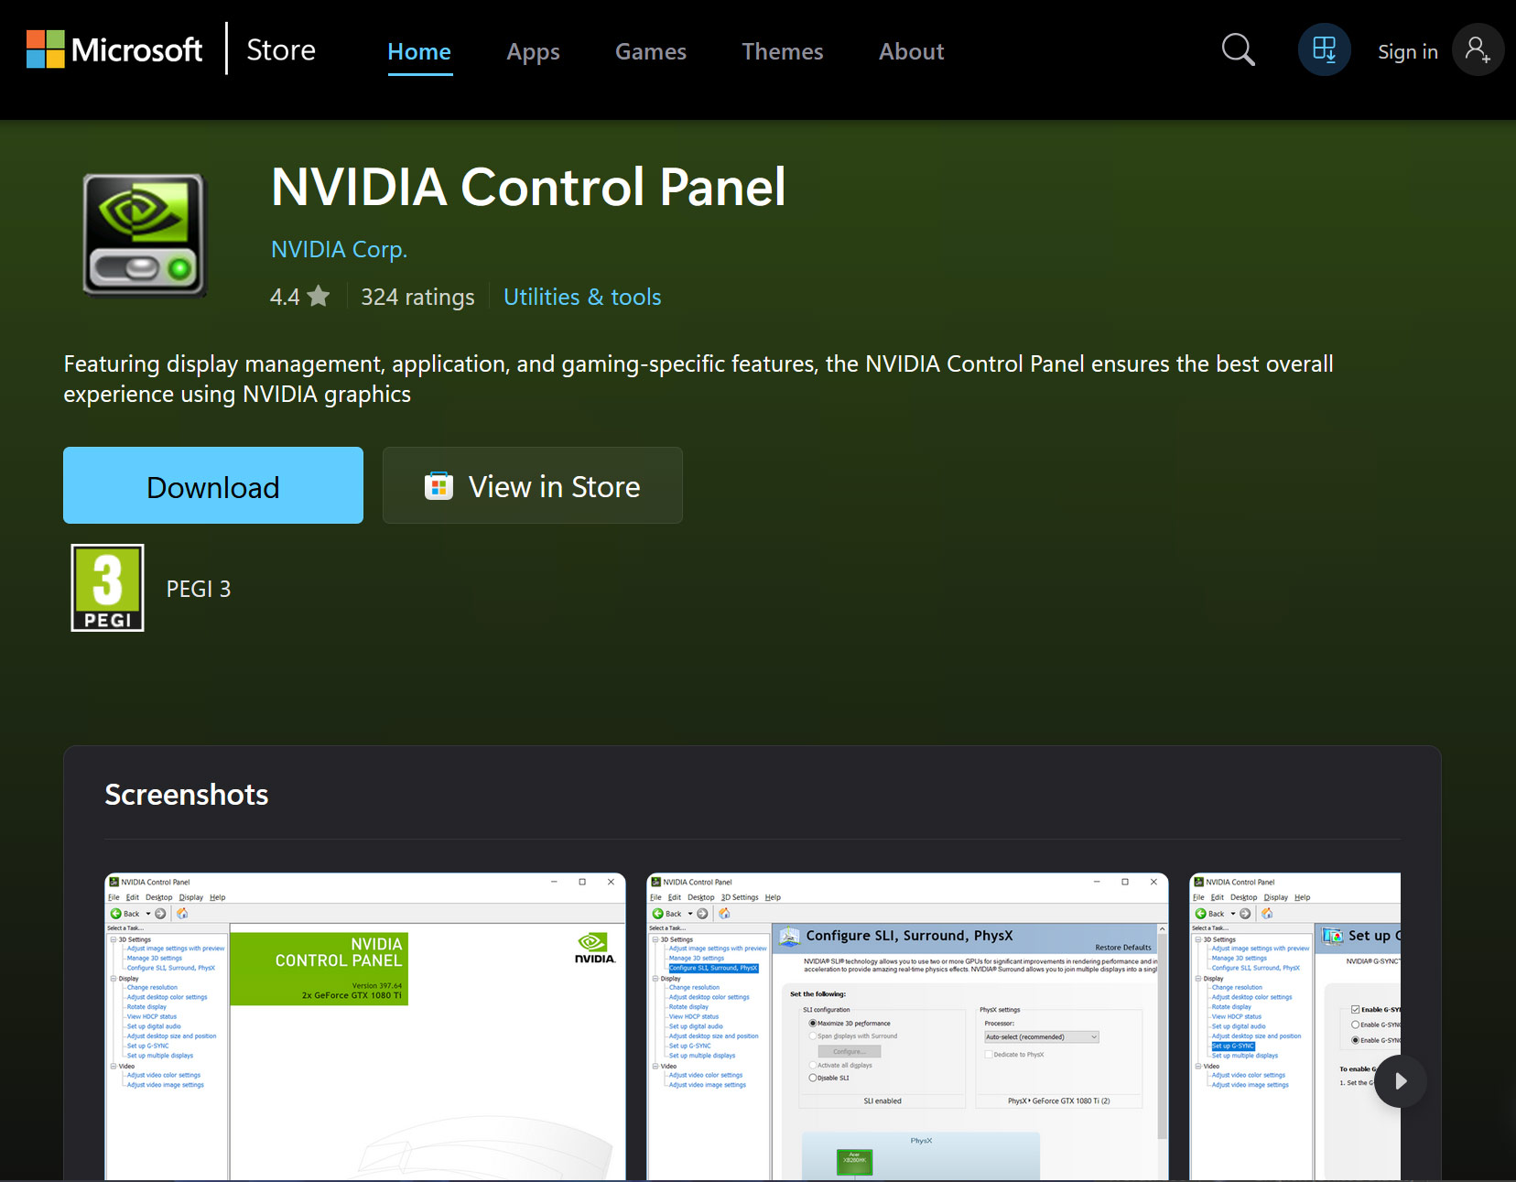The image size is (1516, 1182).
Task: Click Sign in
Action: [x=1408, y=52]
